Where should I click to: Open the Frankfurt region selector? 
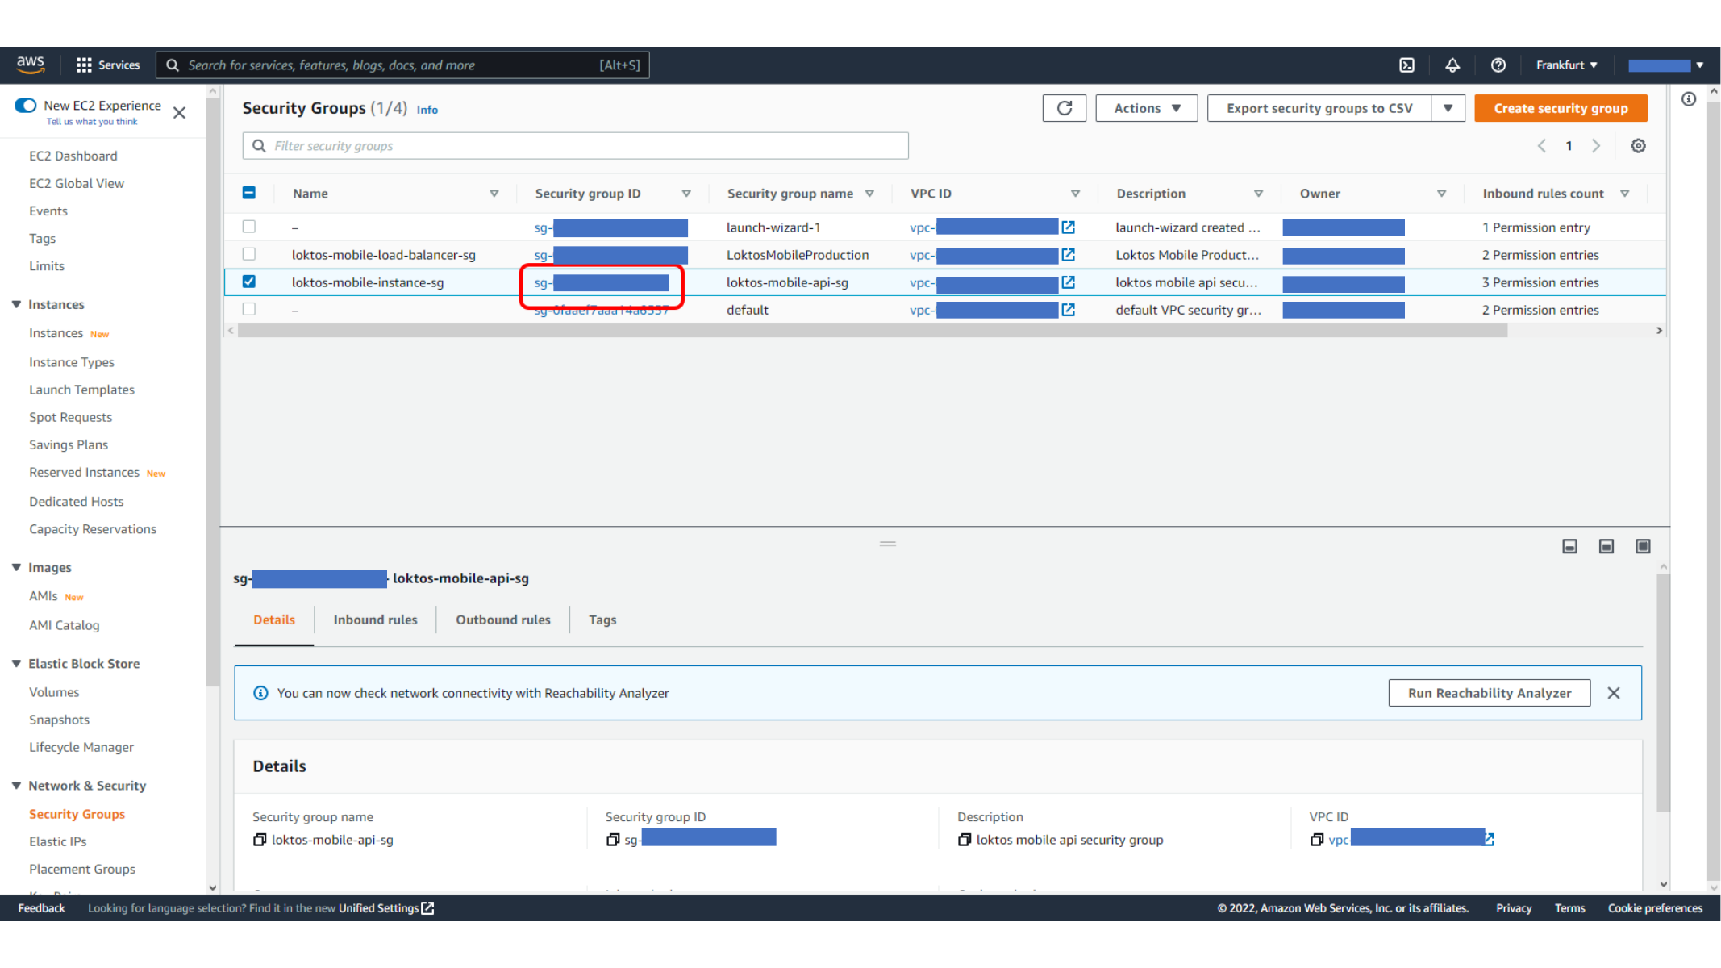[x=1566, y=65]
